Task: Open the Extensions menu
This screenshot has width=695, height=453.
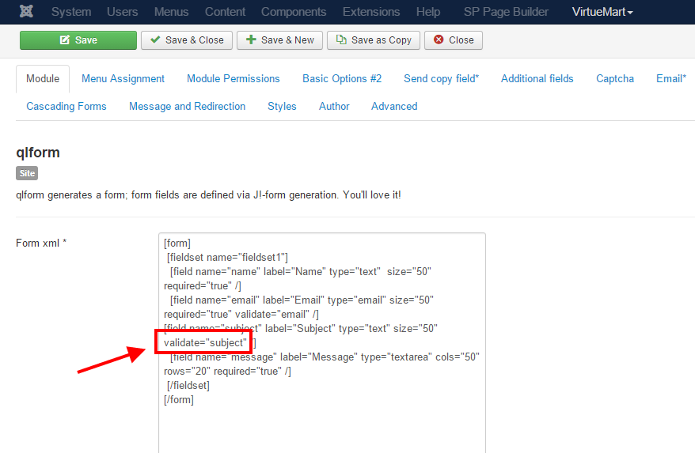Action: [371, 12]
